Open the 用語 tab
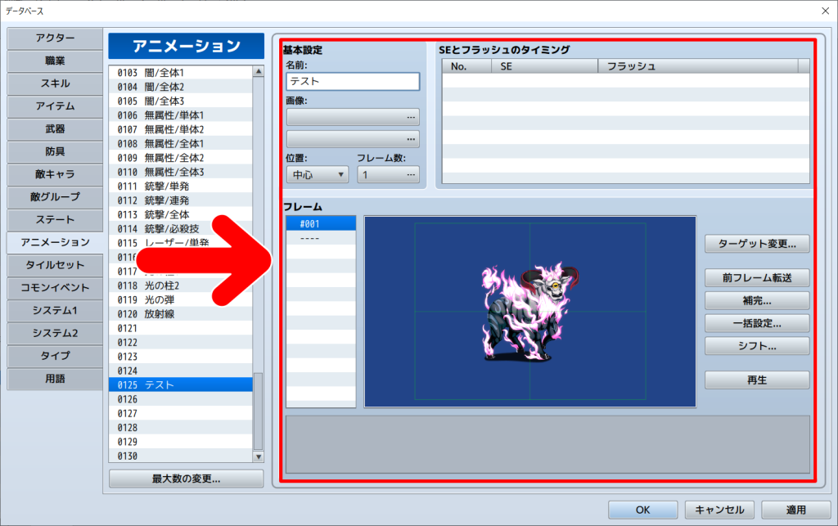 click(55, 379)
